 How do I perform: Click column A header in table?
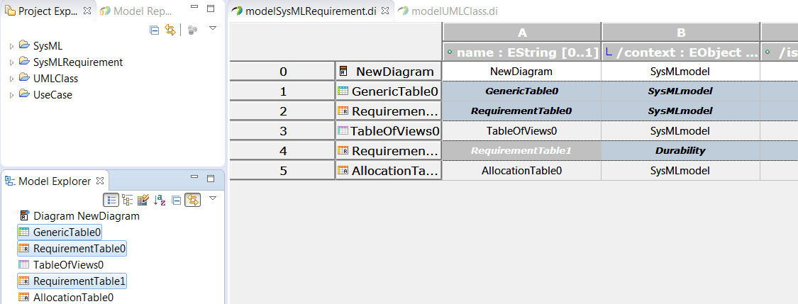[x=521, y=33]
